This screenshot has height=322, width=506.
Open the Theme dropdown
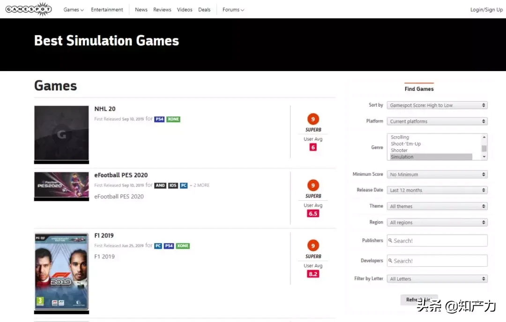click(437, 206)
